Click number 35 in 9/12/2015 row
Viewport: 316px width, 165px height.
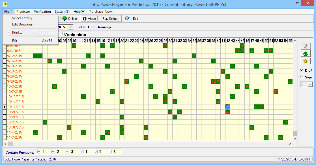194,56
